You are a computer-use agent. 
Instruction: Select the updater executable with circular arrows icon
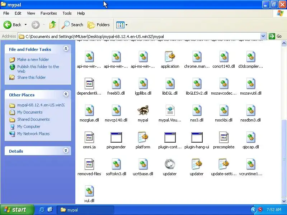point(170,164)
